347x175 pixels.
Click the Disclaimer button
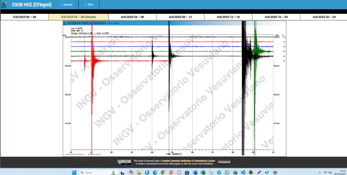(224, 162)
